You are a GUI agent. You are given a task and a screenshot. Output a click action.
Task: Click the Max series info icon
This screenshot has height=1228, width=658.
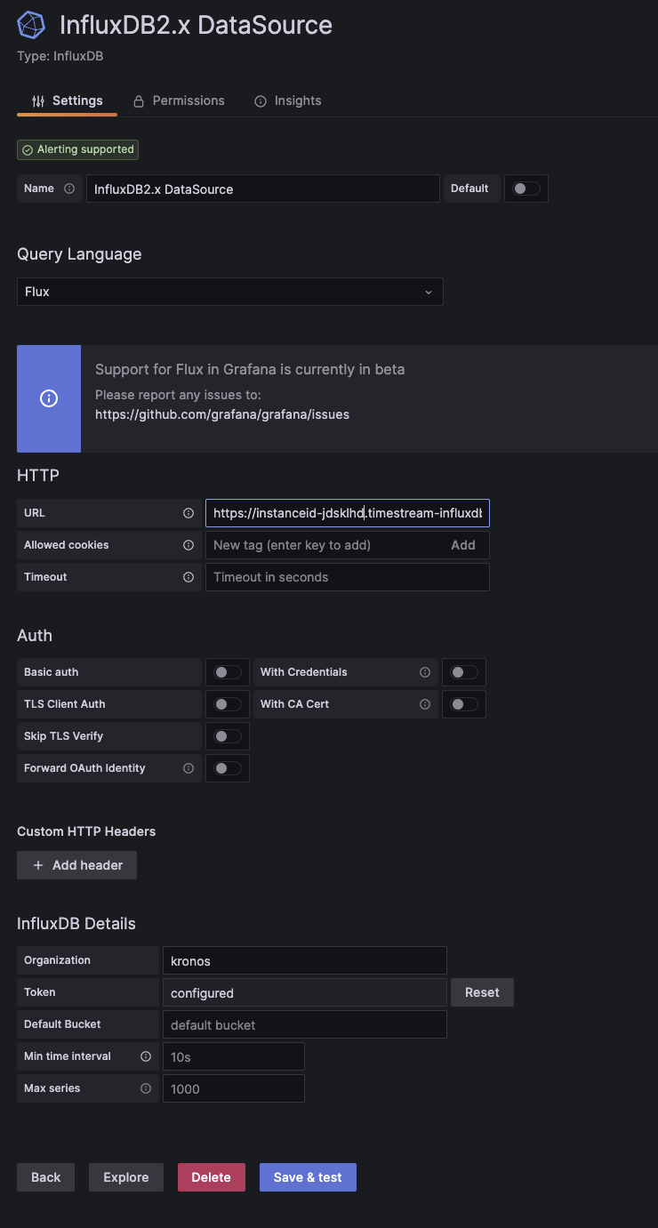click(x=146, y=1088)
